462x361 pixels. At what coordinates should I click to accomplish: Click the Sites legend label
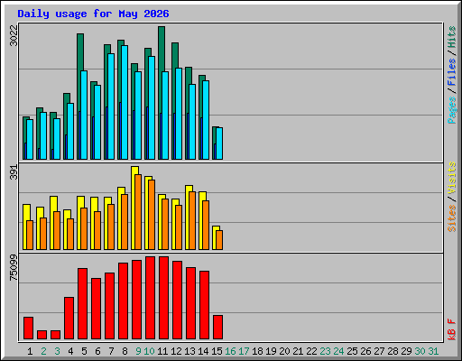(452, 218)
